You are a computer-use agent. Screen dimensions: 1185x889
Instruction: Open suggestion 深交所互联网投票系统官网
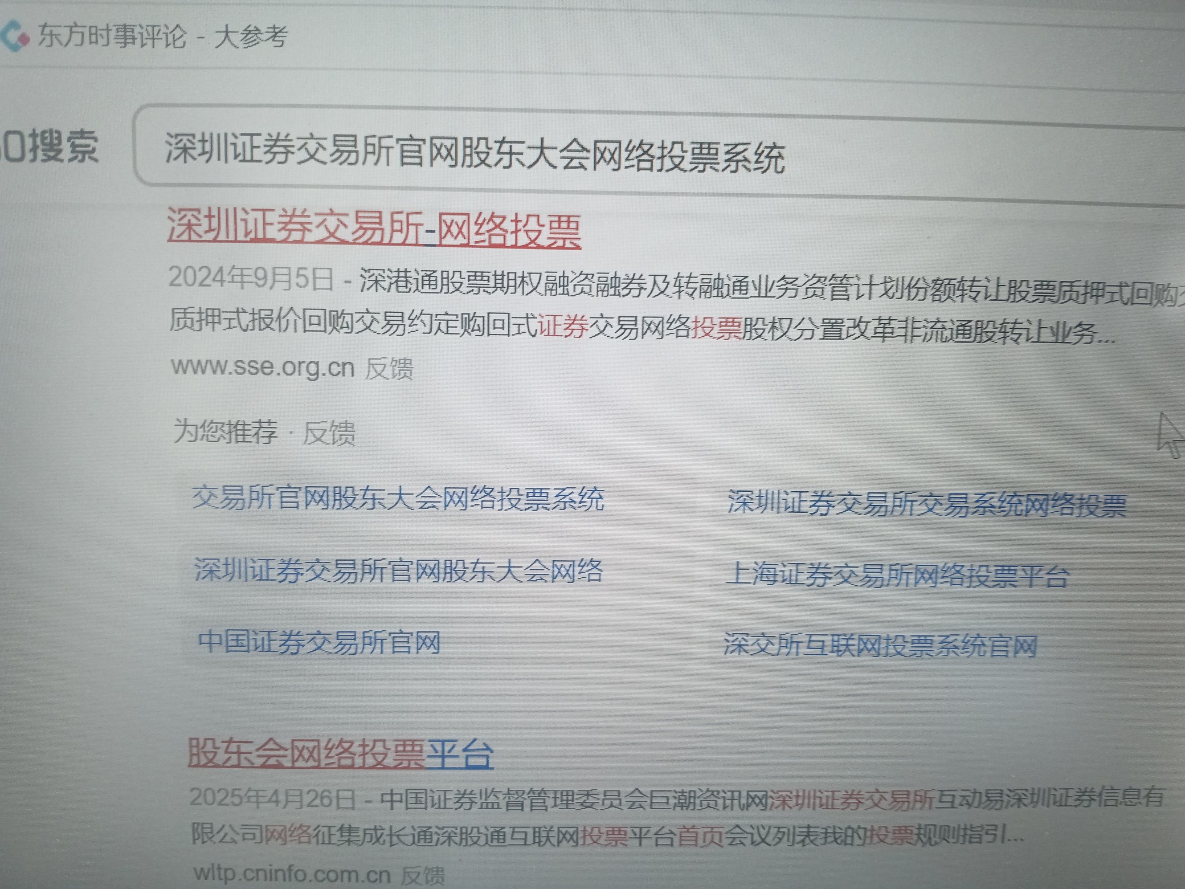tap(880, 645)
